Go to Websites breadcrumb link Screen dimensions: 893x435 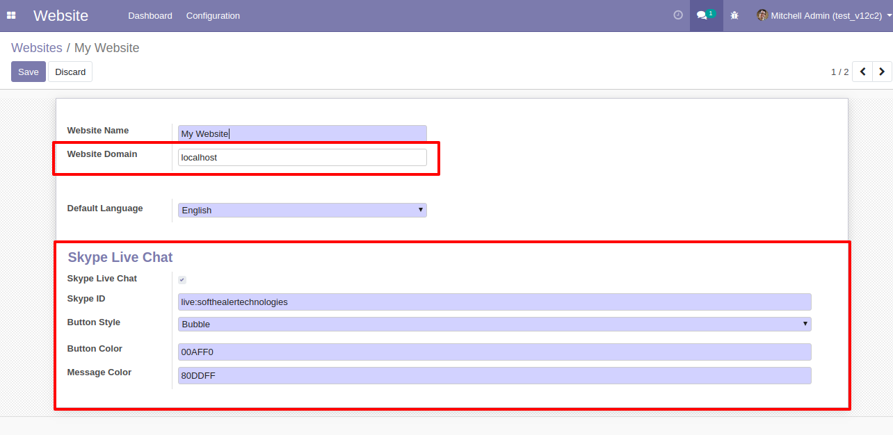pyautogui.click(x=37, y=48)
